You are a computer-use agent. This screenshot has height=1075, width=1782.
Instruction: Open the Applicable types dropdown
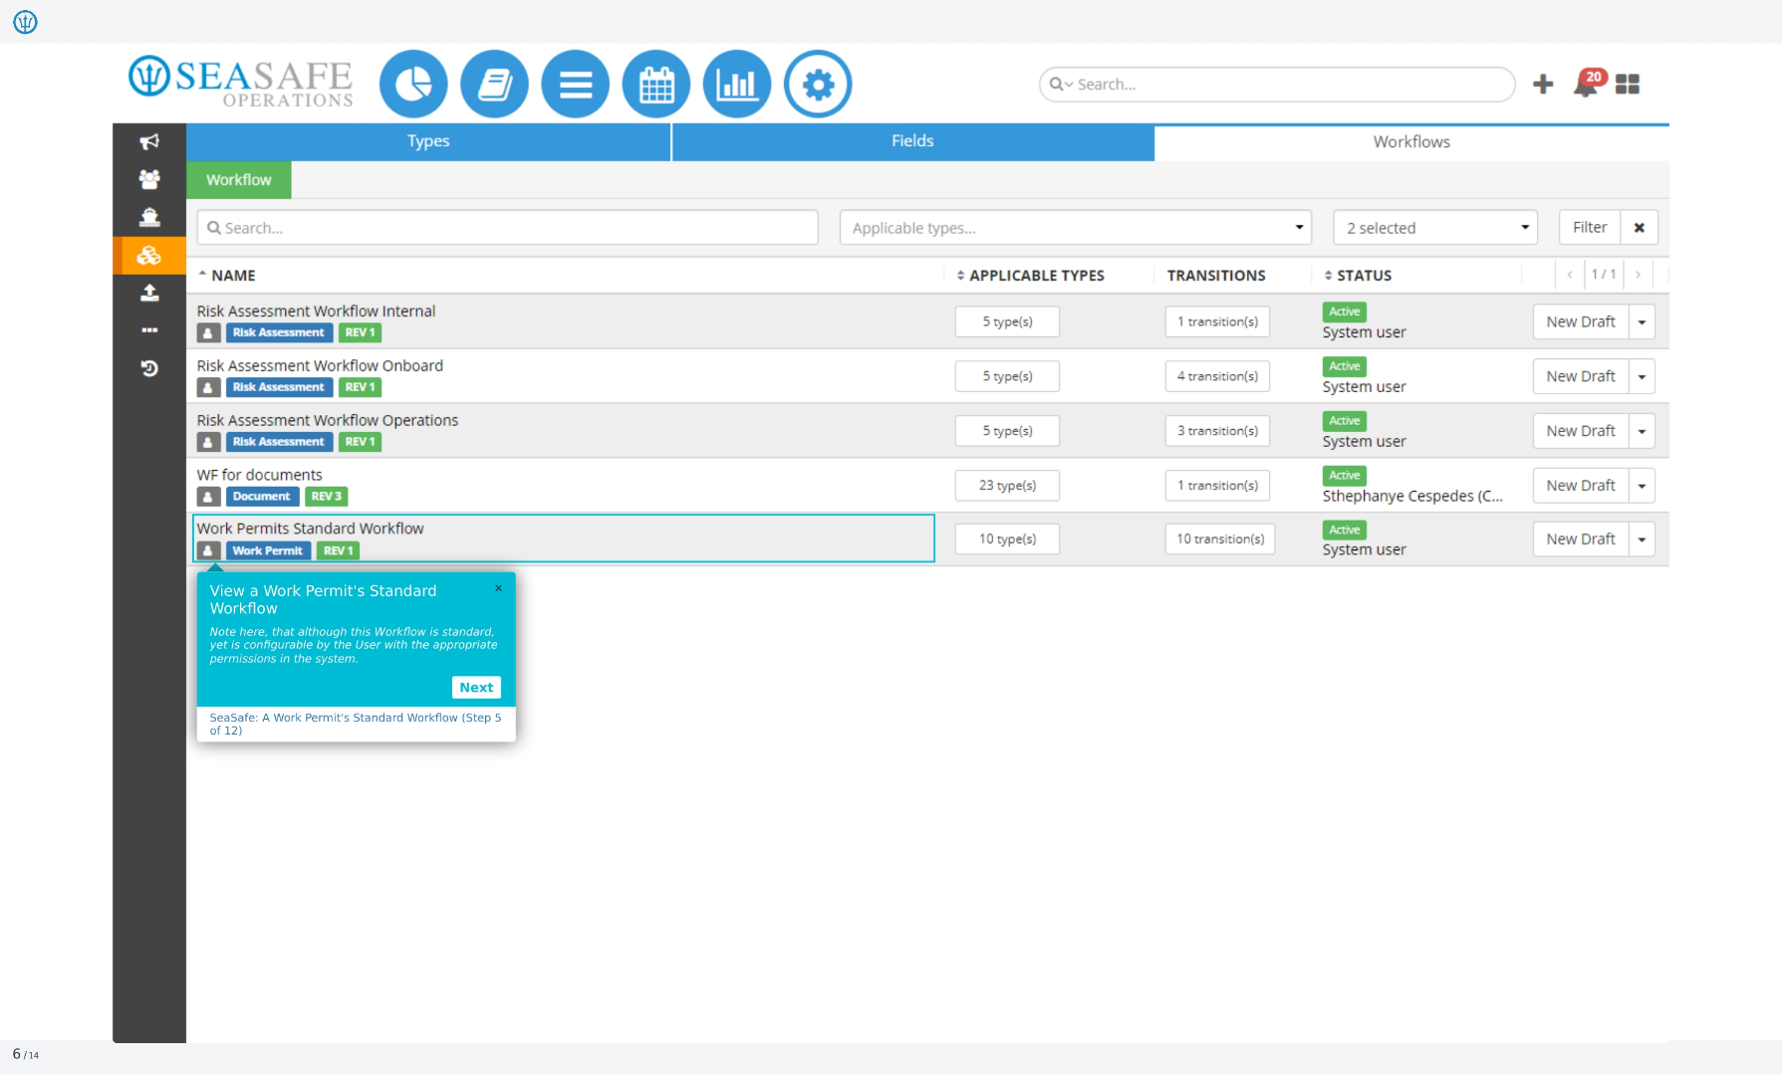point(1076,228)
